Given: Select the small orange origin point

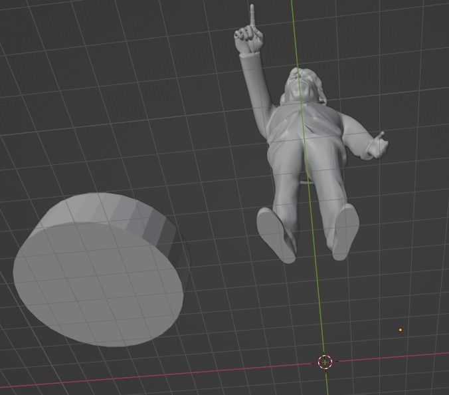Looking at the screenshot, I should [401, 330].
